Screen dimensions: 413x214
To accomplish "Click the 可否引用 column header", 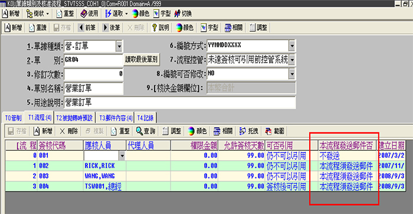I will (291, 145).
